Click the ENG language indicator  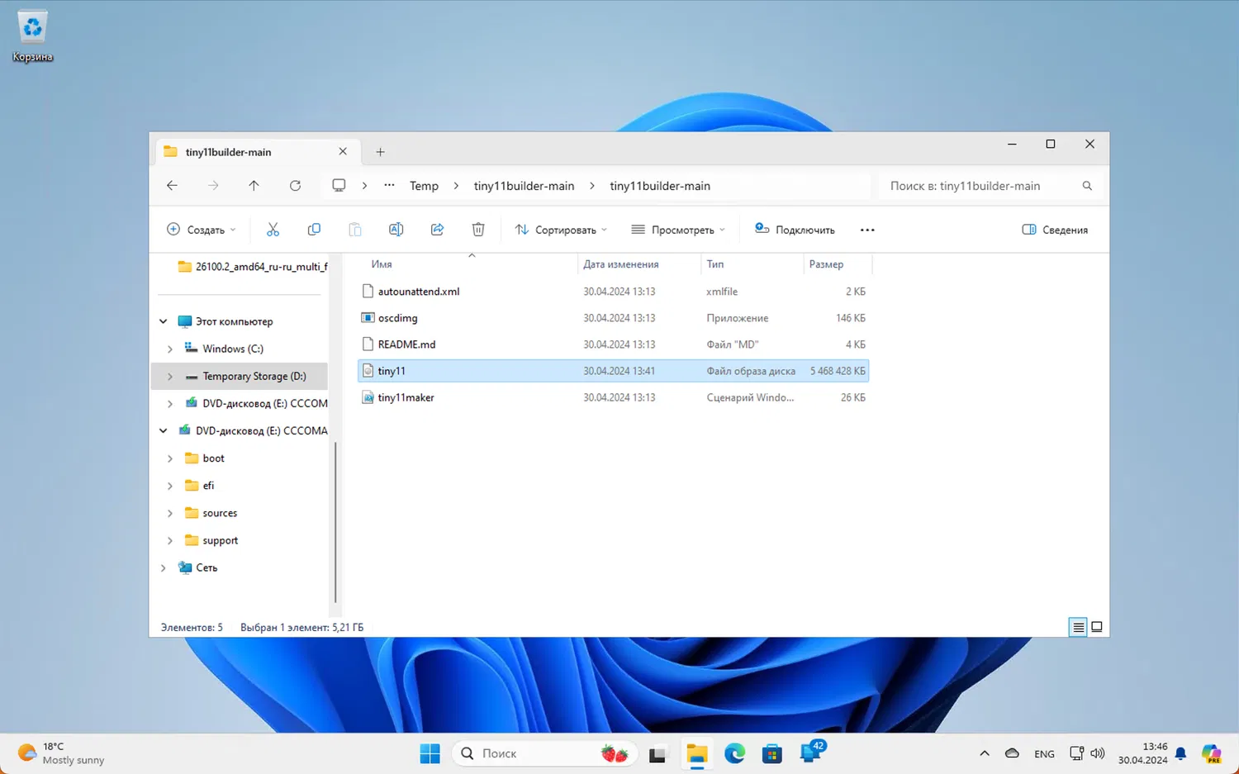click(1044, 753)
